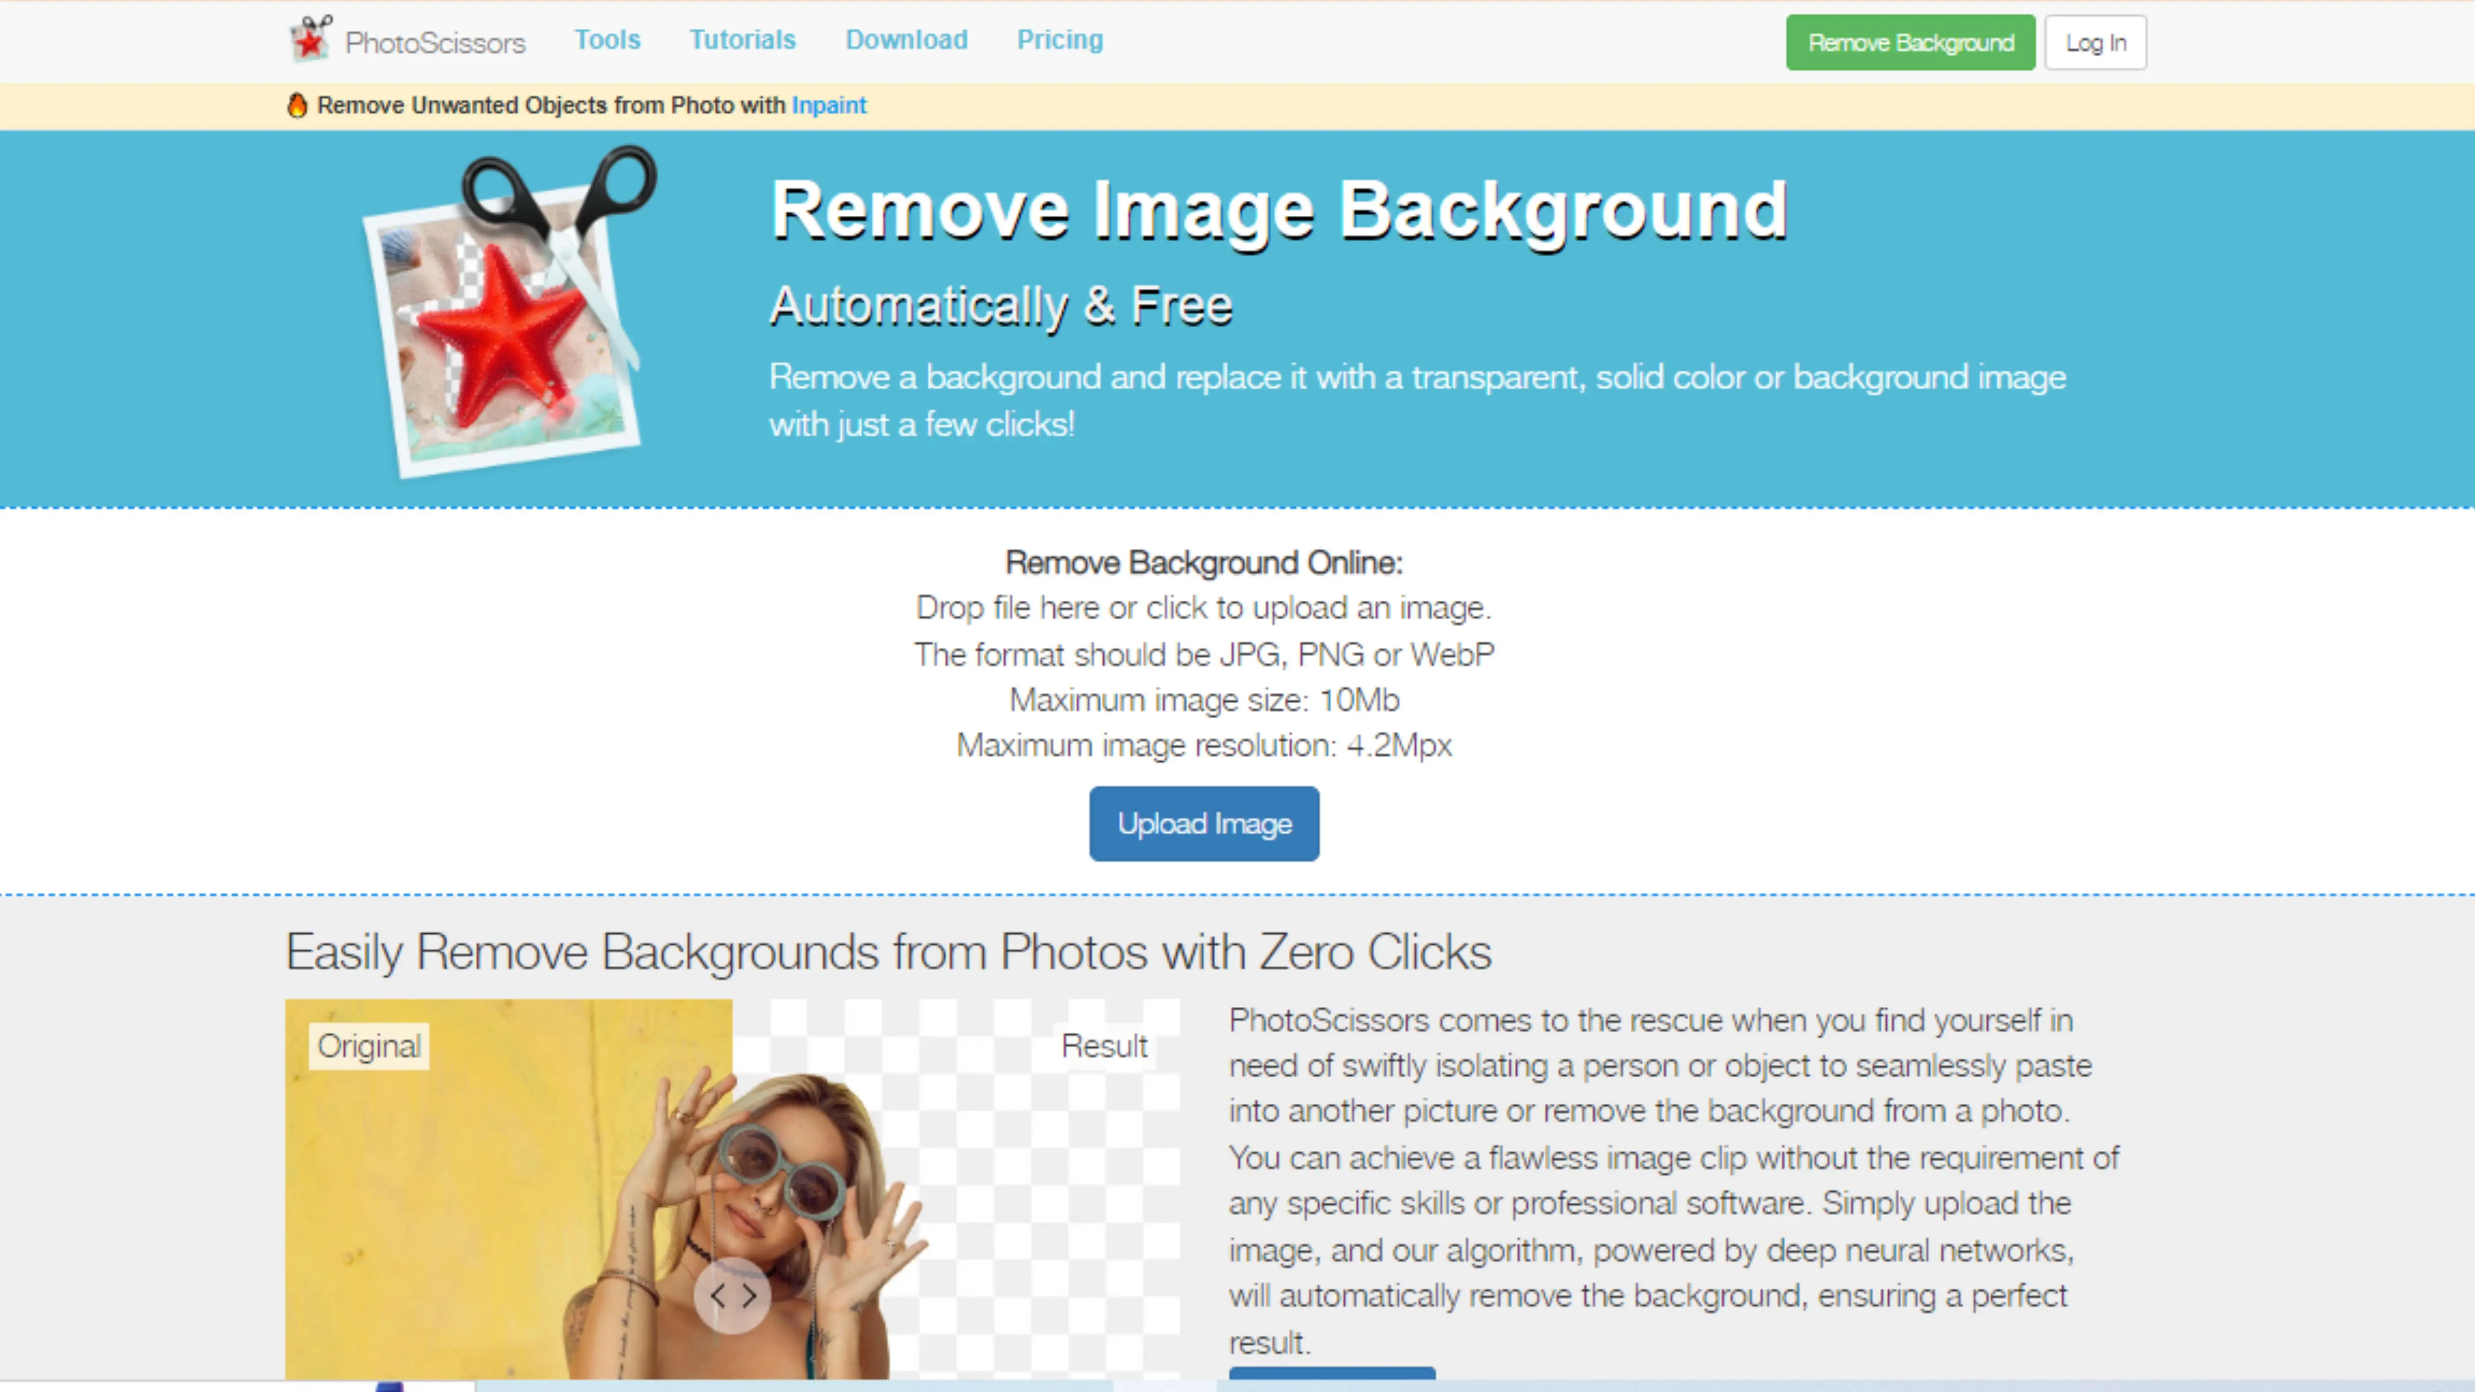Click the Log In button
Viewport: 2475px width, 1392px height.
click(2095, 42)
